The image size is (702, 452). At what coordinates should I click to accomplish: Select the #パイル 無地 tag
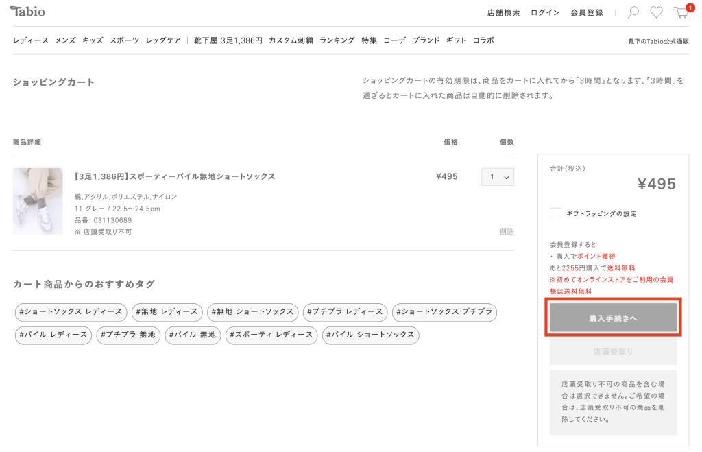(x=193, y=335)
